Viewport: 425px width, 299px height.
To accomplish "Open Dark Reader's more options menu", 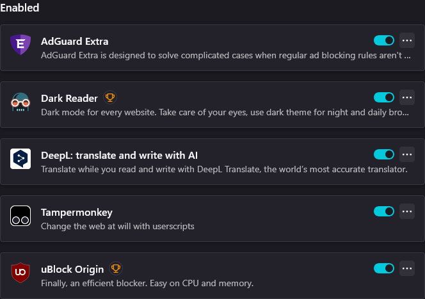I will 407,97.
